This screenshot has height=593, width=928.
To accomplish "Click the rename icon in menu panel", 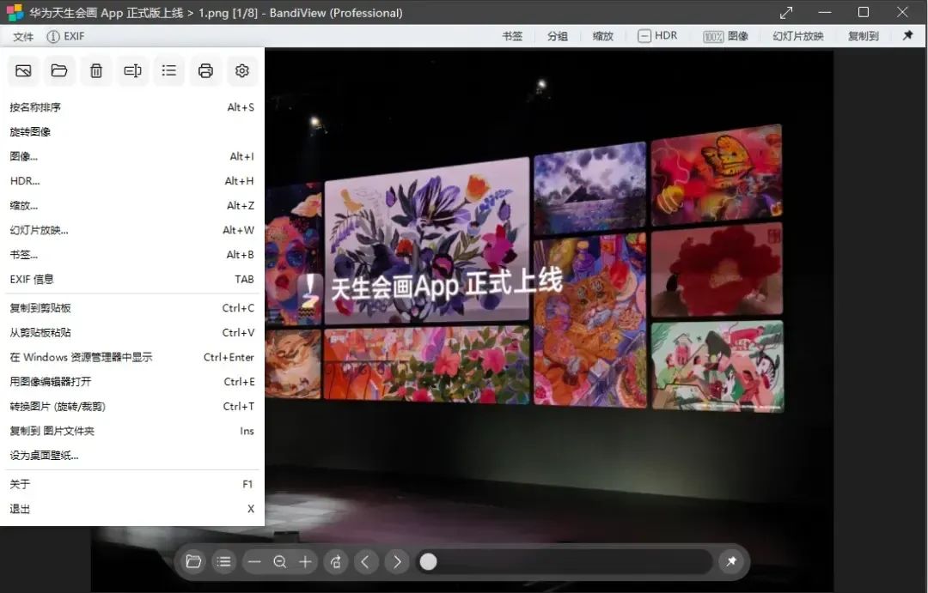I will tap(132, 71).
